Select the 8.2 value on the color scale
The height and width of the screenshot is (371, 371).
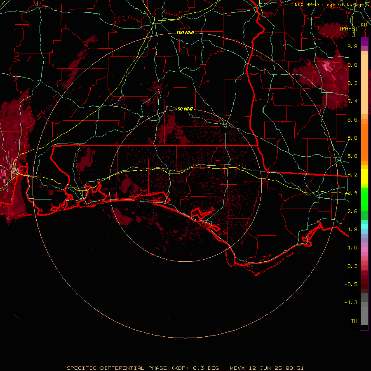(x=352, y=83)
